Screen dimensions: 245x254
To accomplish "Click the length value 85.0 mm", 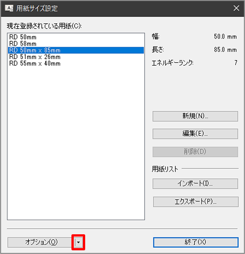I will [x=225, y=50].
